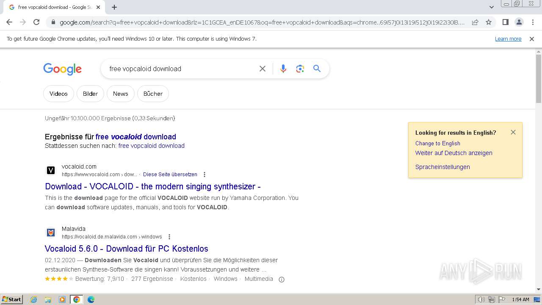Click the Action Center flag tray icon

501,299
